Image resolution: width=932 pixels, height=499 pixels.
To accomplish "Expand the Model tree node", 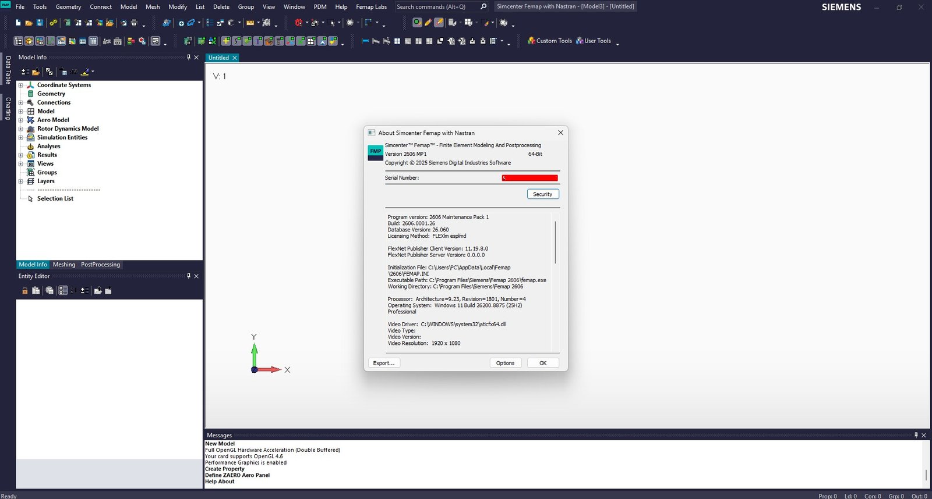I will click(20, 111).
